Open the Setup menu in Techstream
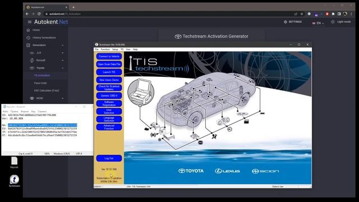Viewport: 359px width, 202px height. click(115, 49)
